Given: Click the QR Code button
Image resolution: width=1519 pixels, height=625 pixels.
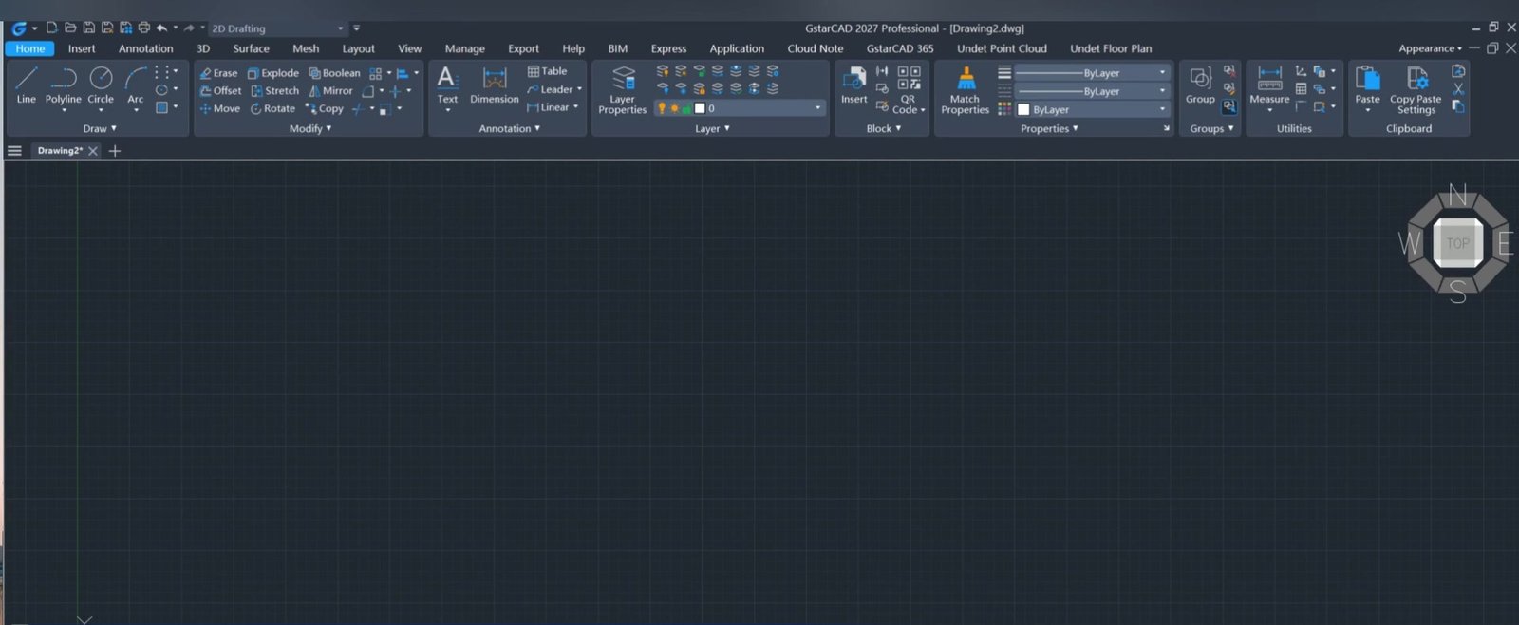Looking at the screenshot, I should (909, 90).
